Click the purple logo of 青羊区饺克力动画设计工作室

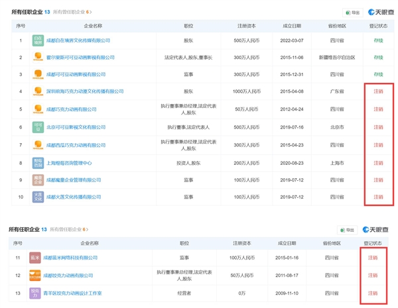(x=35, y=293)
